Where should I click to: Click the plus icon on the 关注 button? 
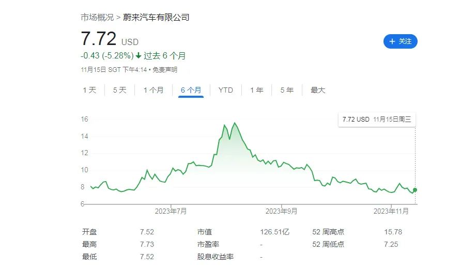[x=392, y=41]
